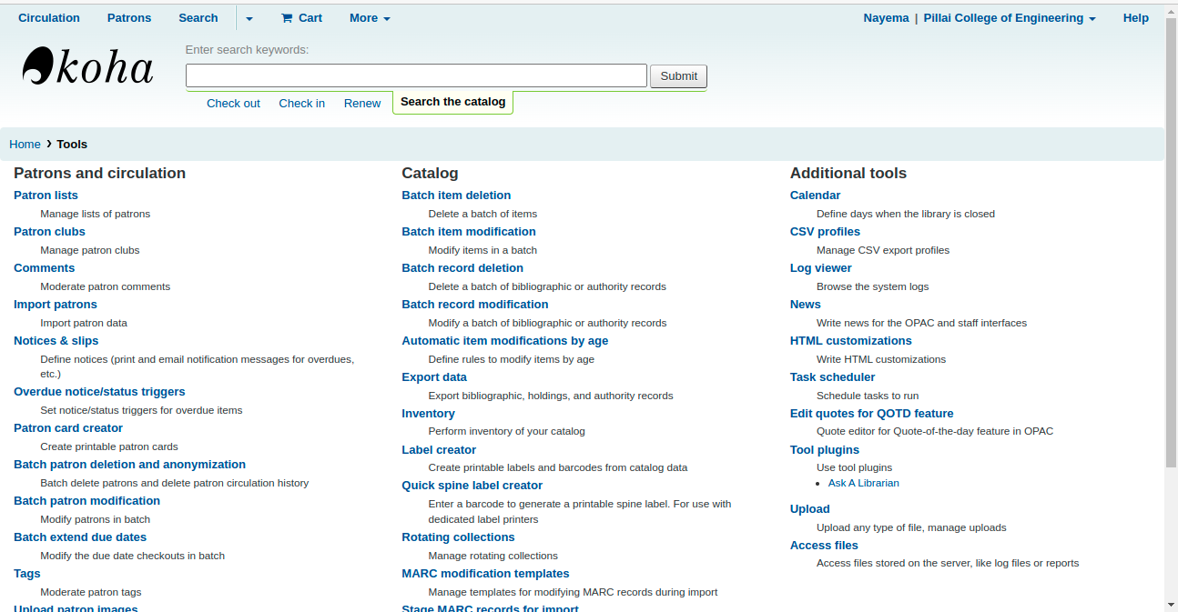Switch to the Renew tab
The height and width of the screenshot is (612, 1178).
click(362, 103)
